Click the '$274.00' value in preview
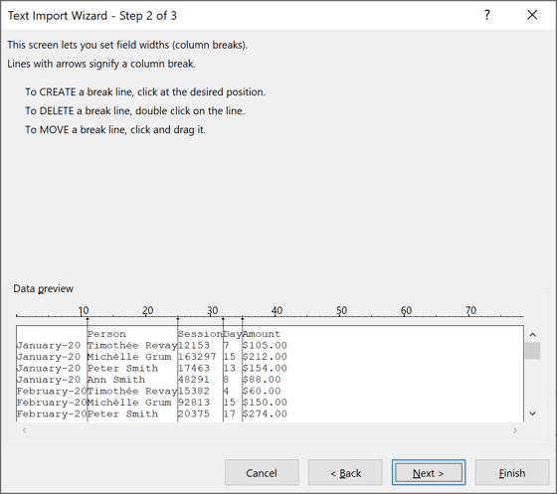 pos(265,413)
